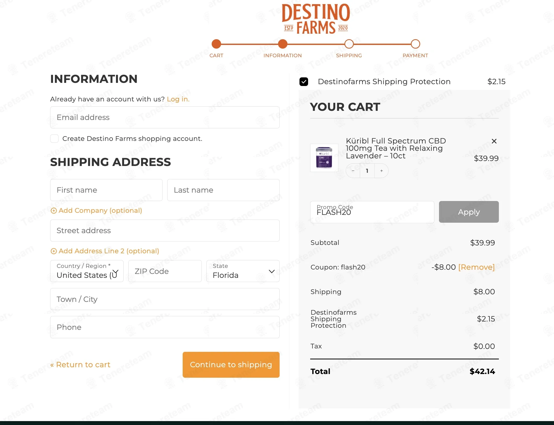This screenshot has height=425, width=554.
Task: Click the SHIPPING step label
Action: click(349, 55)
